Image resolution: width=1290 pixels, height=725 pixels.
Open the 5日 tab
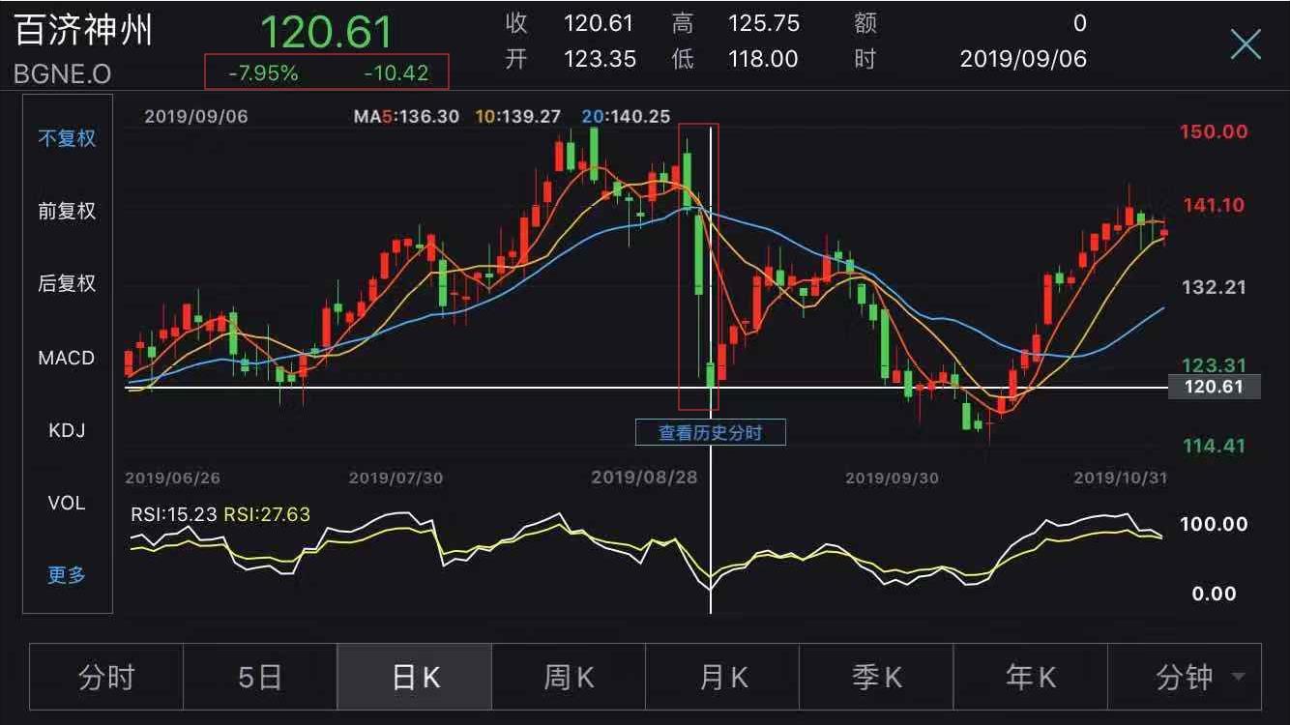(260, 677)
